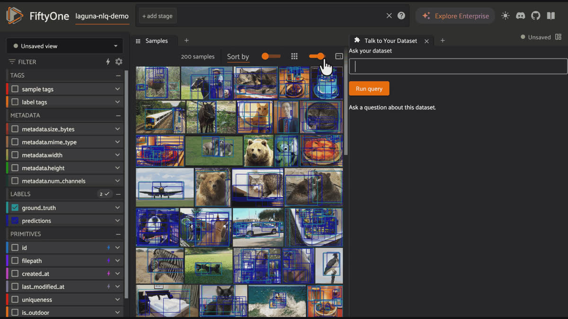
Task: Click the Unsaved status indicator at top right
Action: pos(536,37)
